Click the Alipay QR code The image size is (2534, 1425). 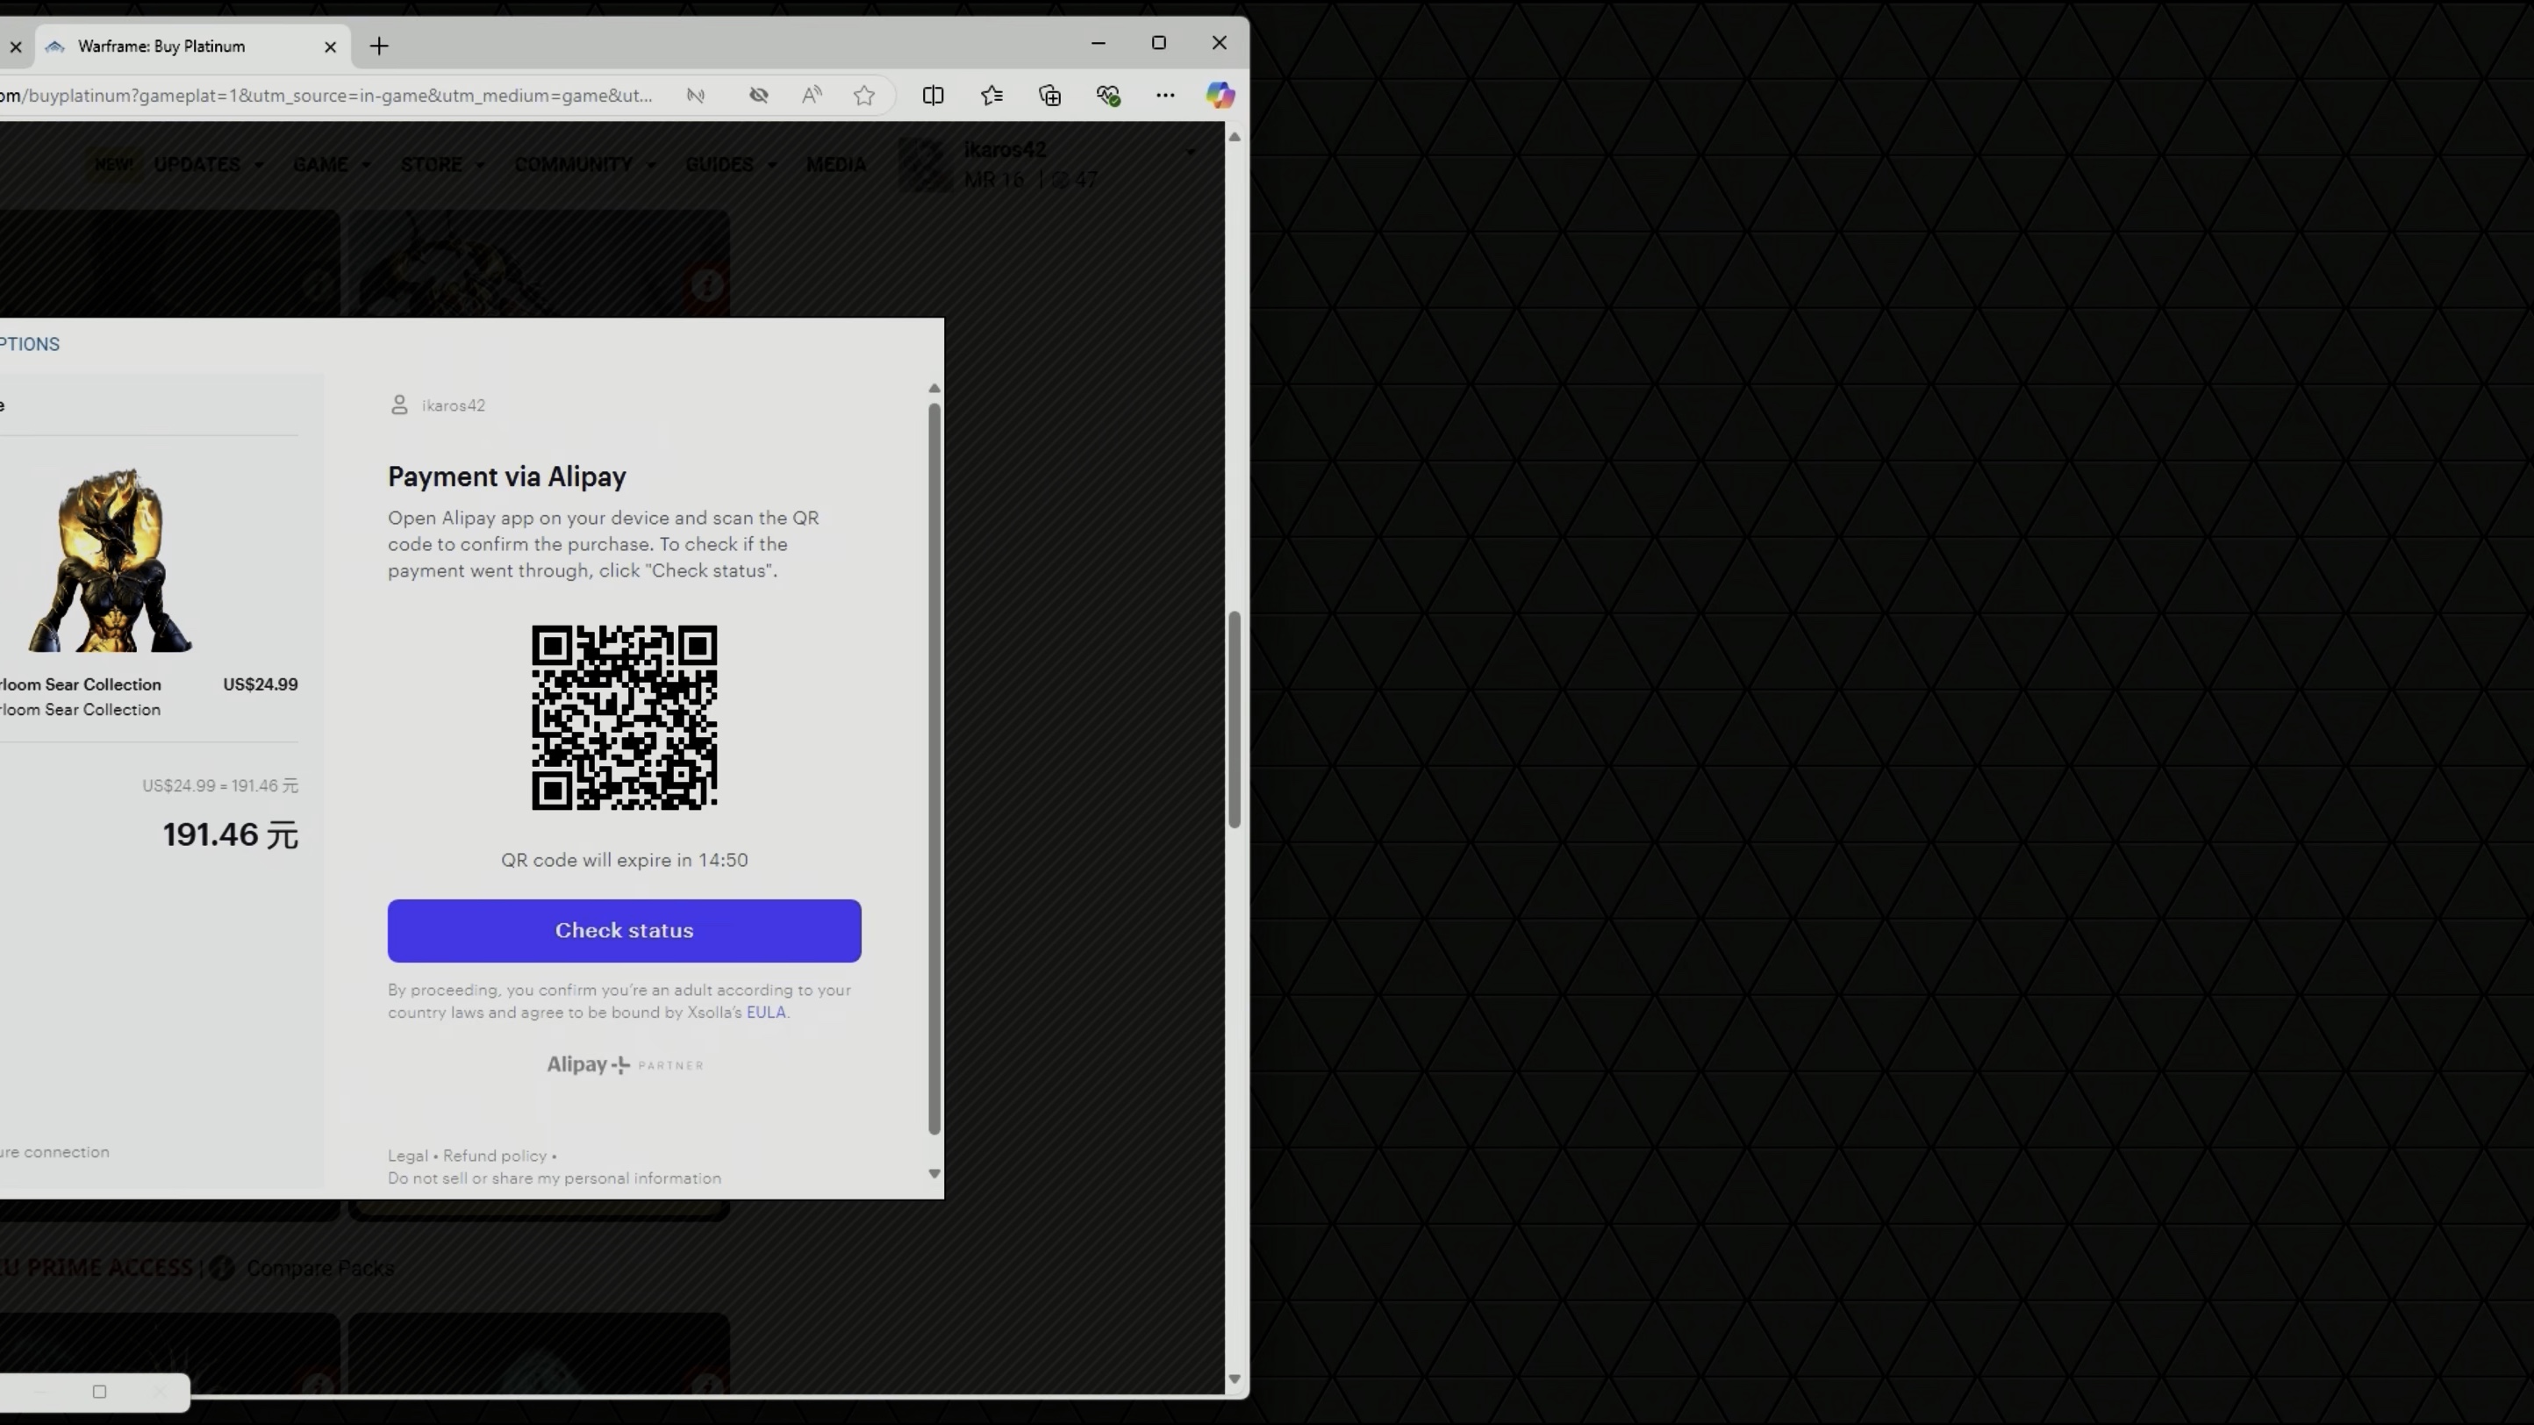(x=624, y=717)
